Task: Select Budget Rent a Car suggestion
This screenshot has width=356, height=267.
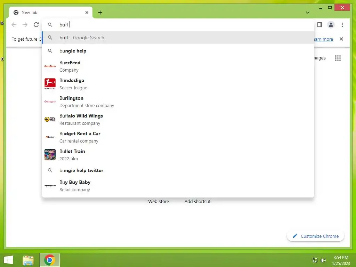Action: point(178,137)
